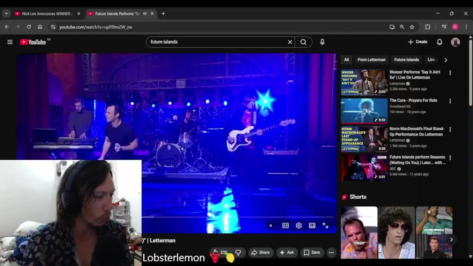Open the URGH short thumbnail
Viewport: 473px width, 266px height.
click(x=359, y=232)
